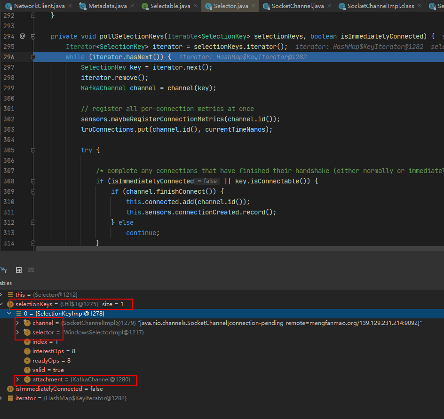Fold the try block at line 305
The image size is (444, 419).
33,150
